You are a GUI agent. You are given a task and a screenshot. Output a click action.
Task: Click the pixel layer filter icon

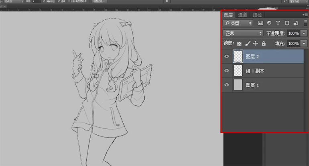pos(260,23)
